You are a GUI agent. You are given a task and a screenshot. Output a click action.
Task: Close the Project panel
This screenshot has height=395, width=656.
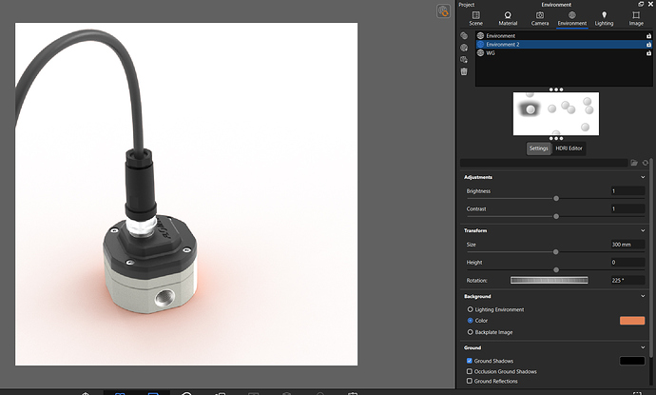pos(650,4)
